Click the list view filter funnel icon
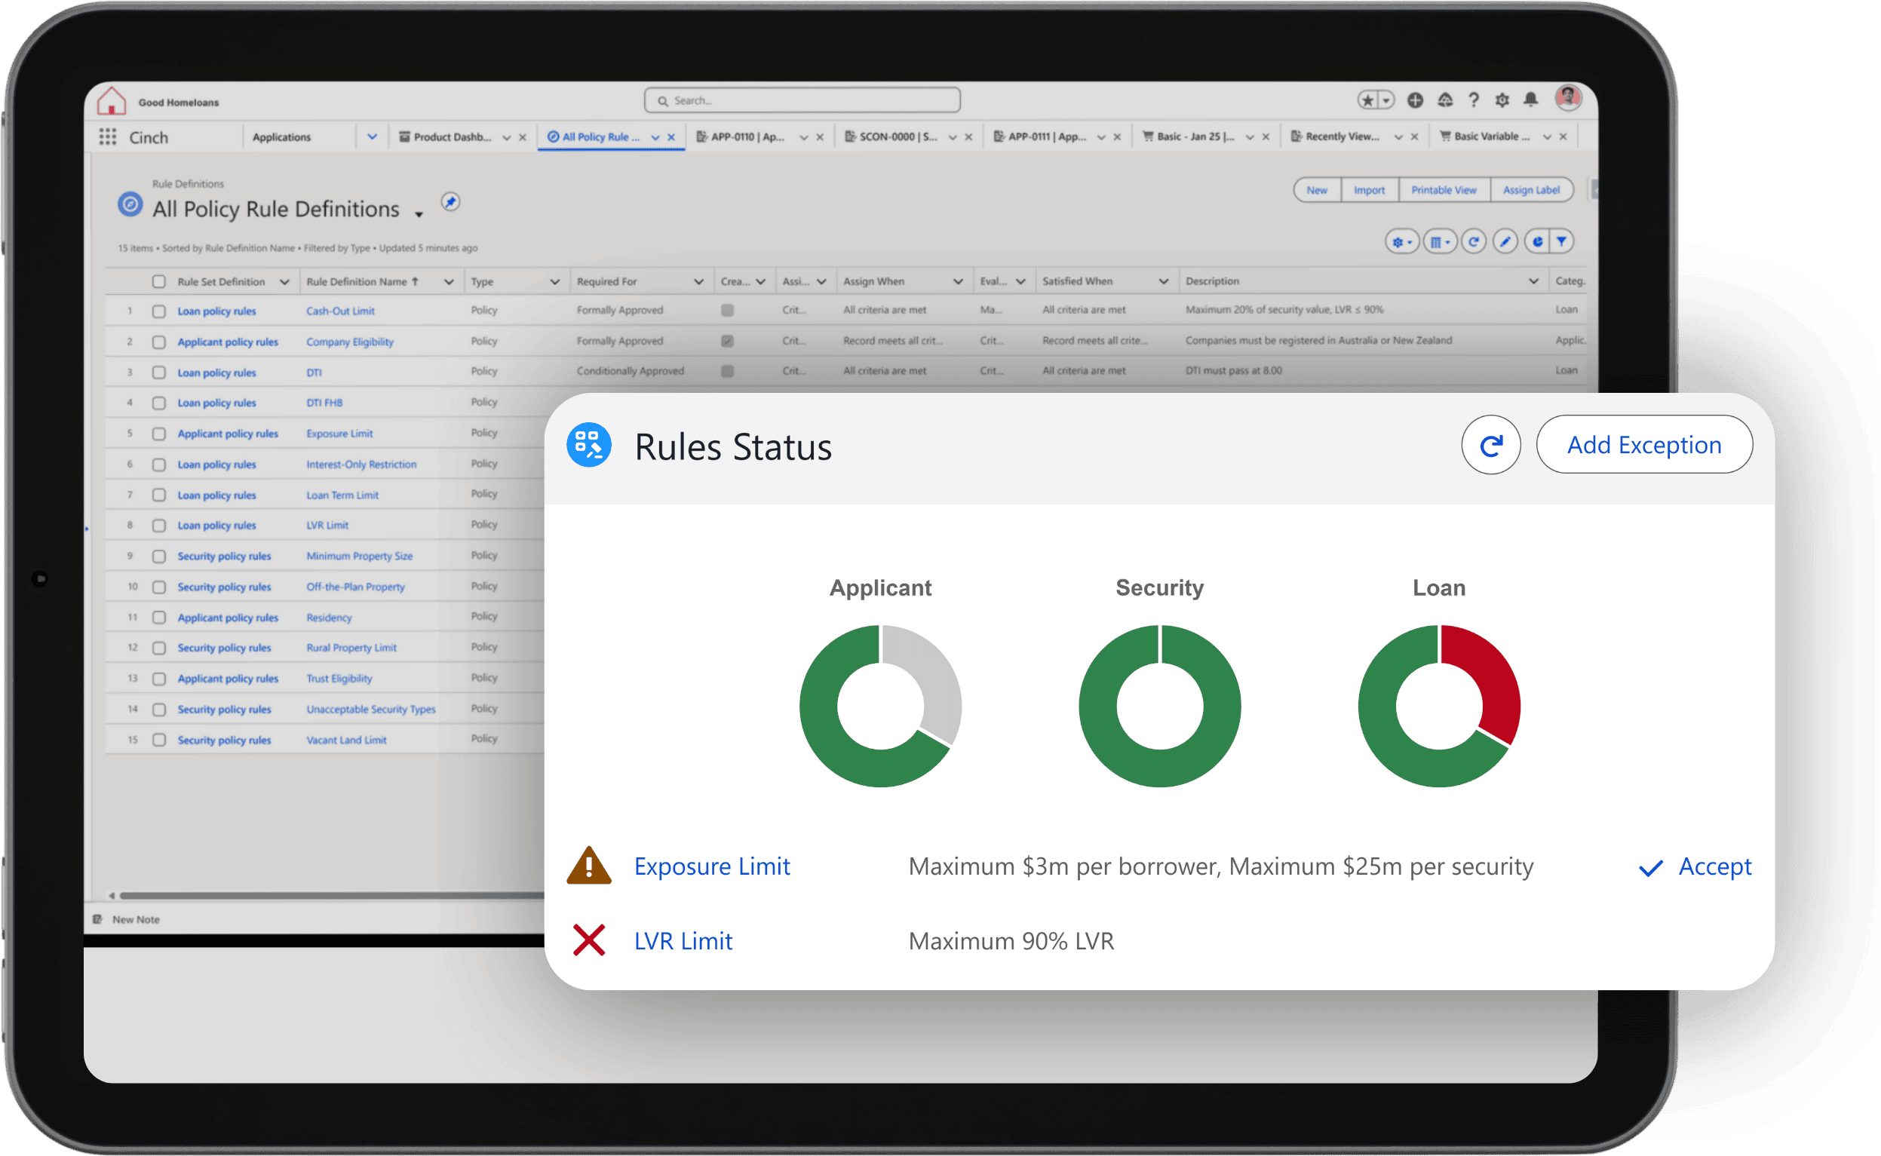The image size is (1881, 1156). (x=1561, y=241)
